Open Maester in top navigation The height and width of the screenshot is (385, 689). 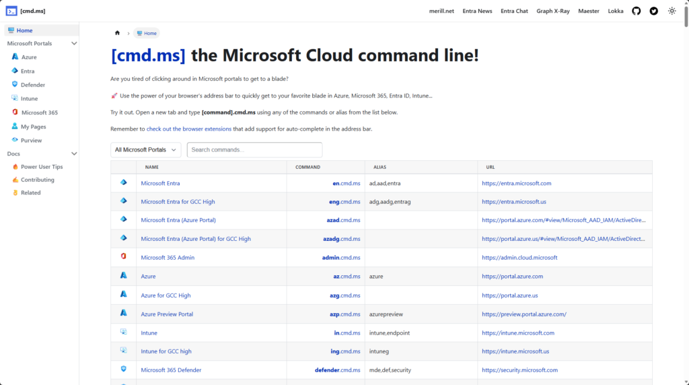(x=588, y=11)
